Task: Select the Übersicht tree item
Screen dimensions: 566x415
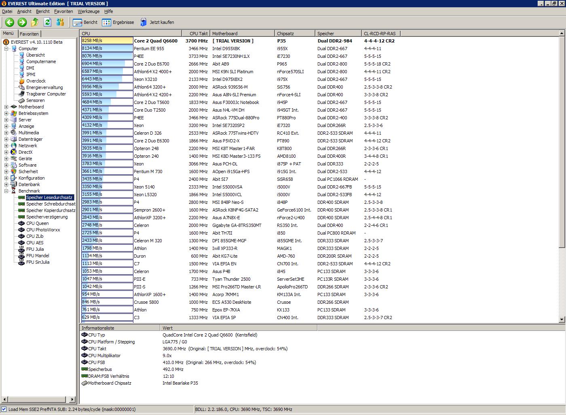Action: (x=36, y=55)
